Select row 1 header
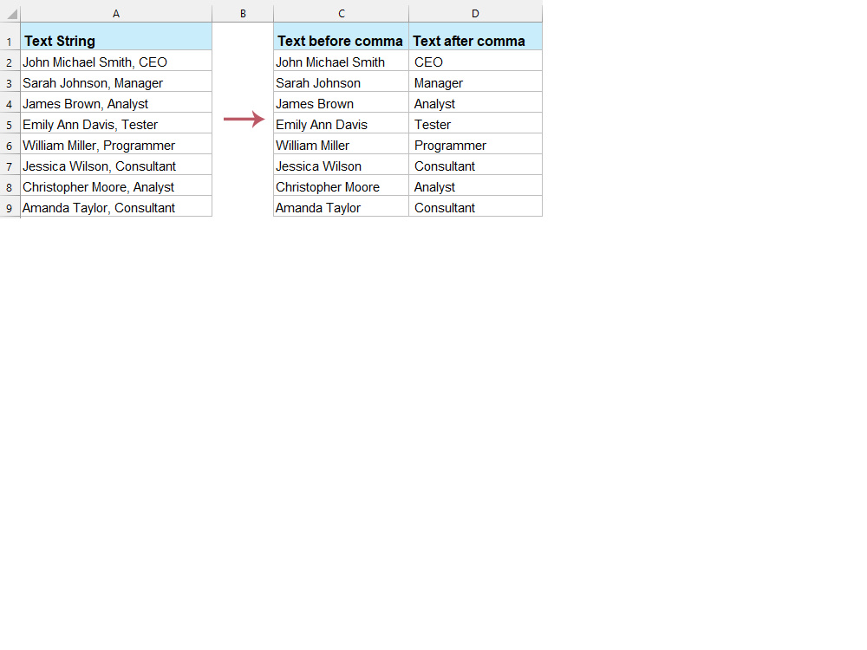Screen dimensions: 867x650 [x=10, y=36]
